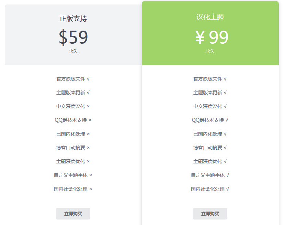Click the ¥99 price text

(211, 37)
